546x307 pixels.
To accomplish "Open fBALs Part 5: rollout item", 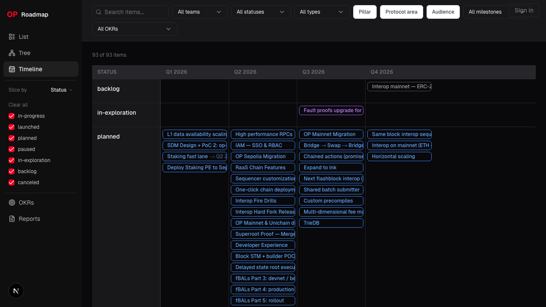I will point(263,301).
